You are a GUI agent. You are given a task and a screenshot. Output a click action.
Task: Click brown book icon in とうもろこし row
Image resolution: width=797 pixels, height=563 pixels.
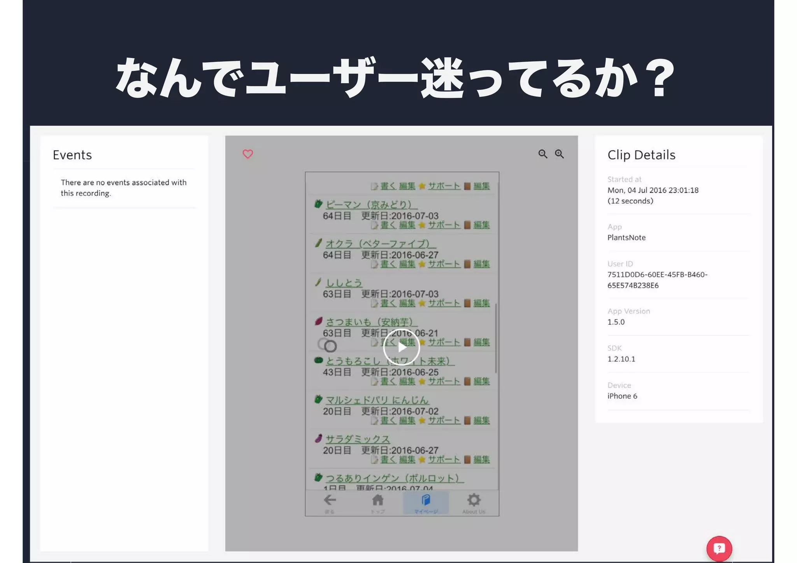[467, 381]
